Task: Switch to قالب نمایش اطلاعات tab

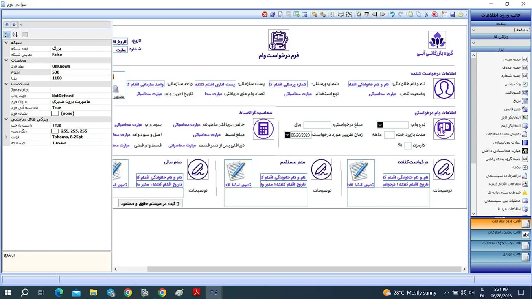Action: [x=501, y=234]
